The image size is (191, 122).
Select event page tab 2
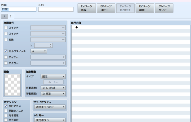click(x=11, y=16)
